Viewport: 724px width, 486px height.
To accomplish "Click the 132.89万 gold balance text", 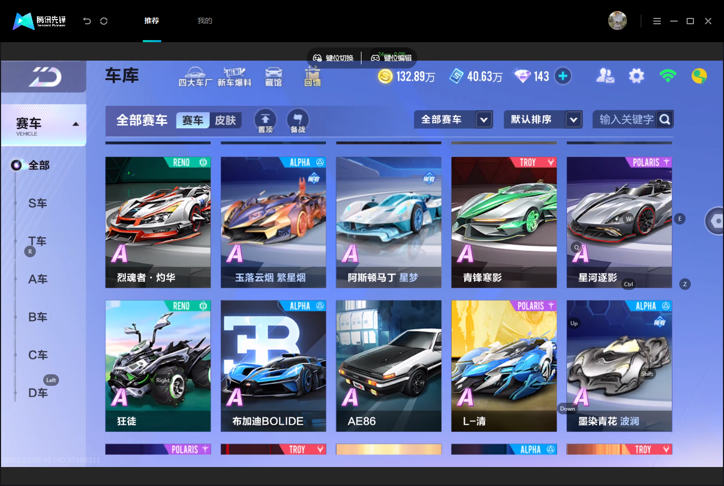I will point(416,77).
